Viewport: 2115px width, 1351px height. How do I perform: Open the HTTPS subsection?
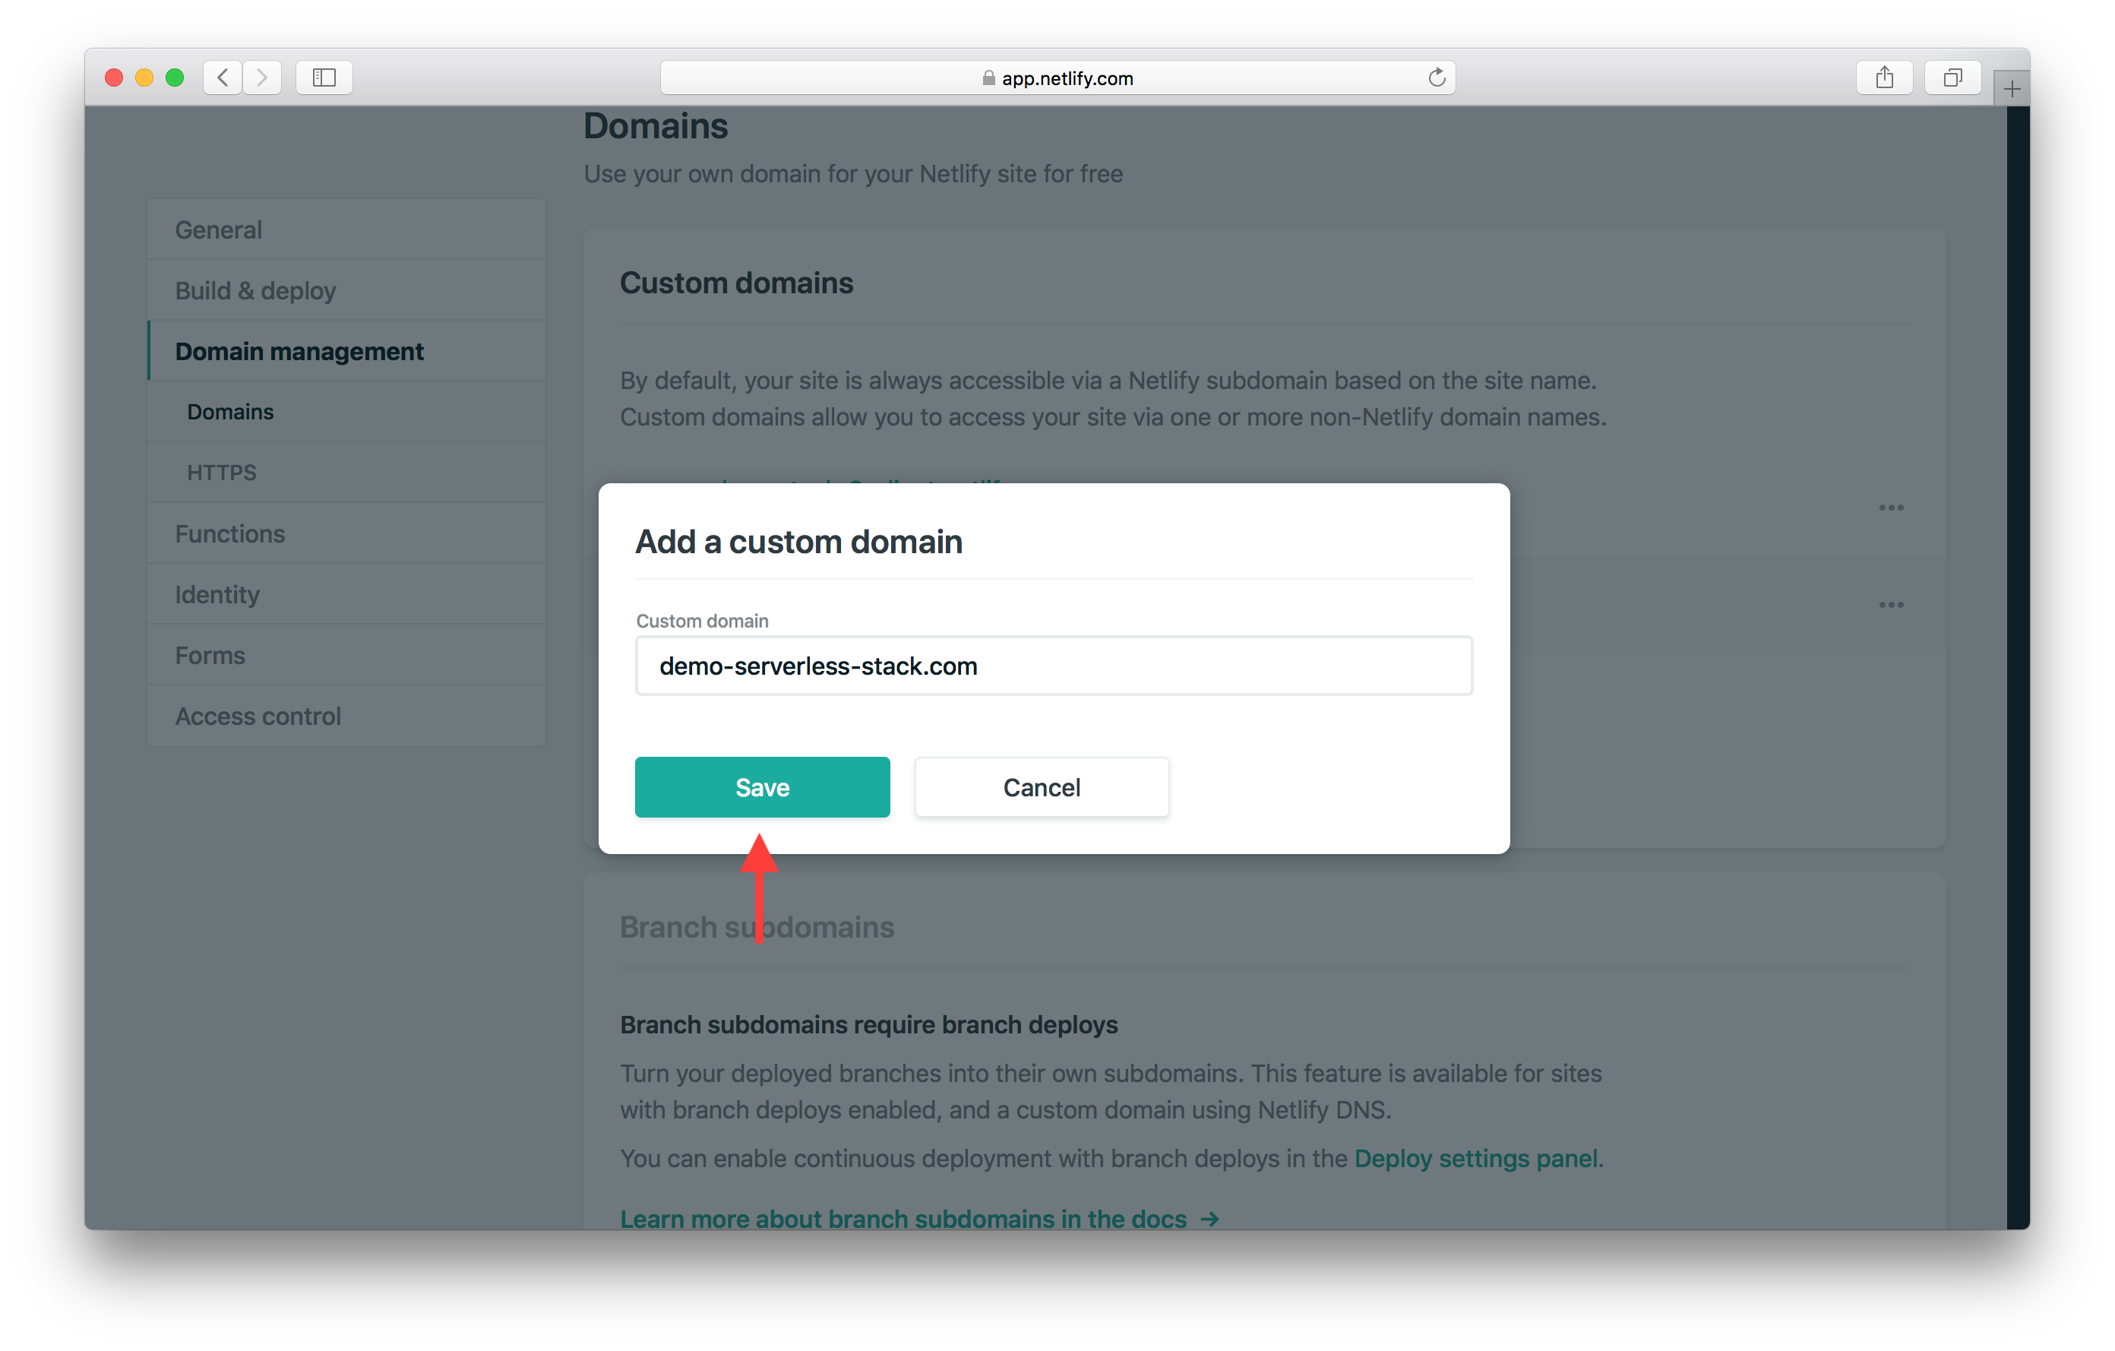tap(221, 473)
